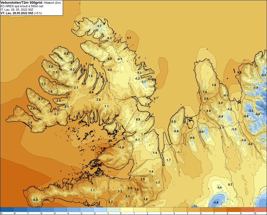Click legend color block between 9 and 10
The width and height of the screenshot is (267, 215).
[x=247, y=209]
